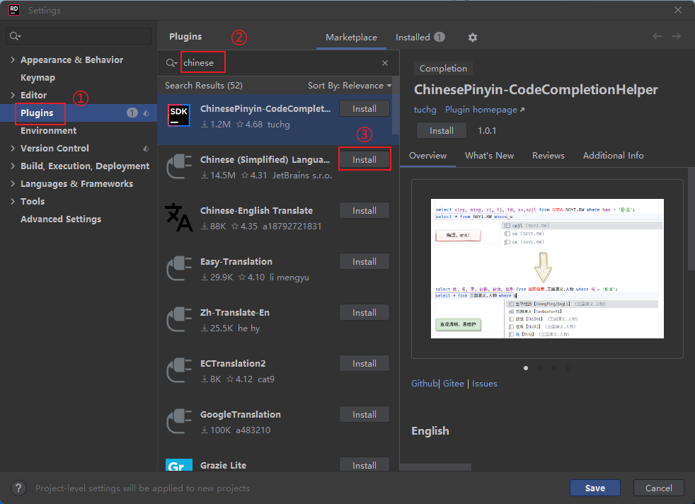The height and width of the screenshot is (504, 695).
Task: Install the GoogleTranslation plugin
Action: [364, 415]
